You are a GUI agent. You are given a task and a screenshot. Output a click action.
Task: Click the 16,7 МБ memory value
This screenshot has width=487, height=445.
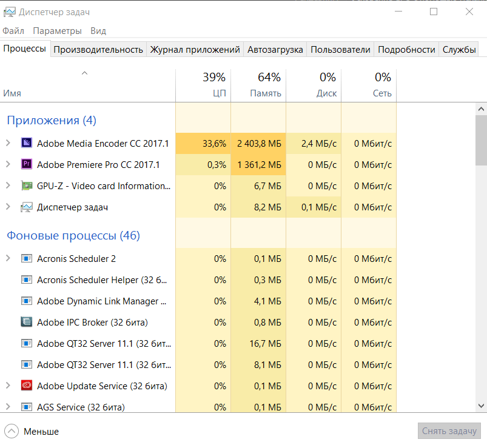tap(265, 344)
